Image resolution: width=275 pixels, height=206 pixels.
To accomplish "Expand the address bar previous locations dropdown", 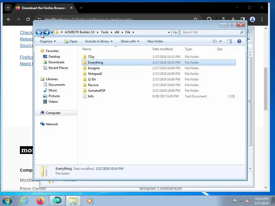I will (169, 32).
